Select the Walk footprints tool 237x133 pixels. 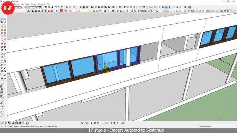2,79
